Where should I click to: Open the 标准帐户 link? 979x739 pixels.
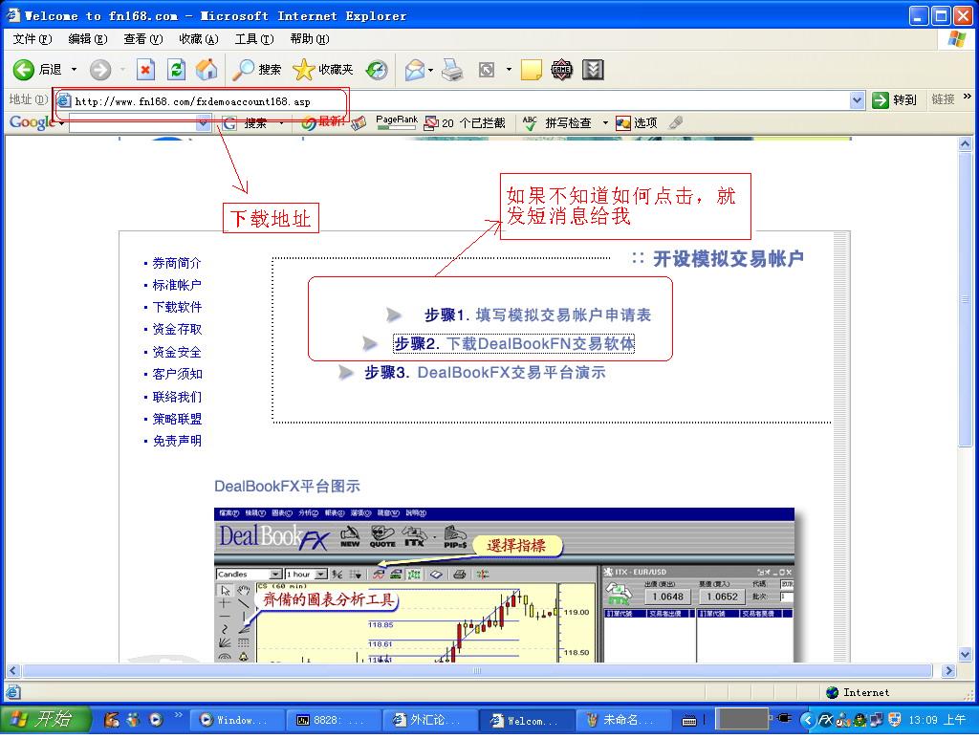177,285
